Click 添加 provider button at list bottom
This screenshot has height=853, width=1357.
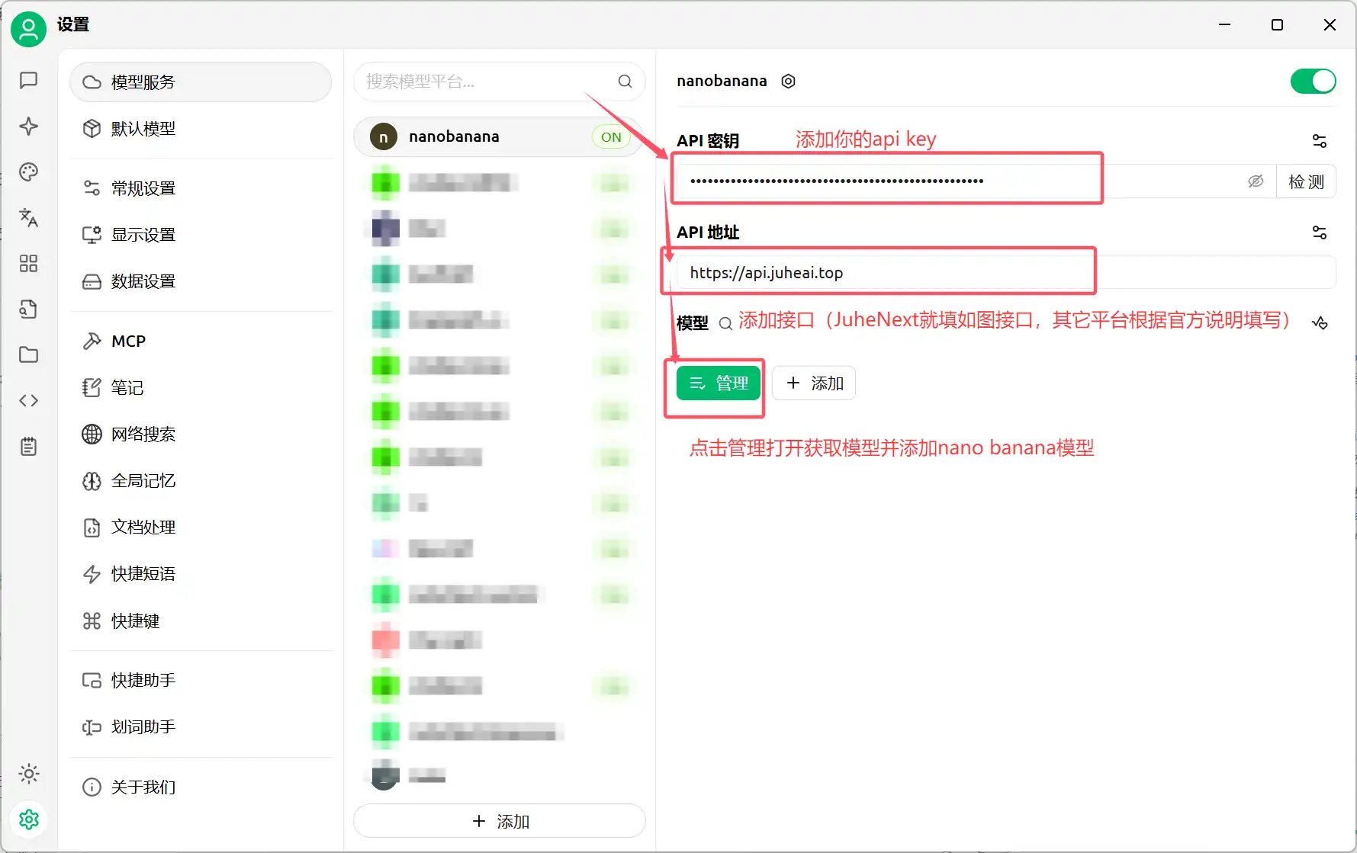coord(500,821)
